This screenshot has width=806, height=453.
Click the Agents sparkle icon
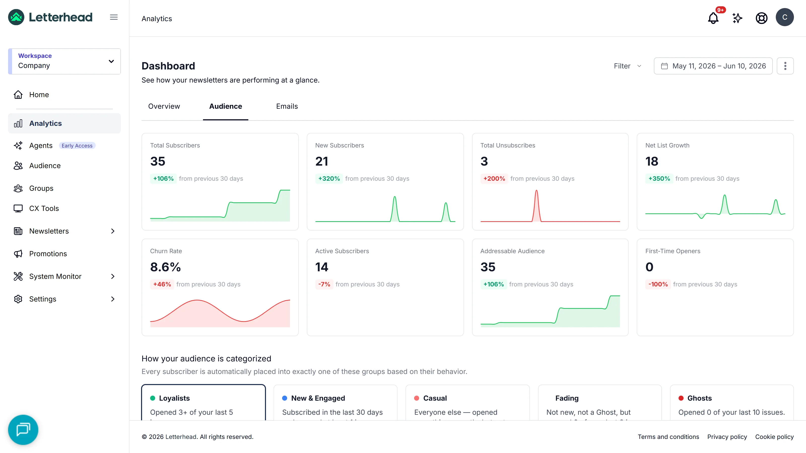[18, 145]
